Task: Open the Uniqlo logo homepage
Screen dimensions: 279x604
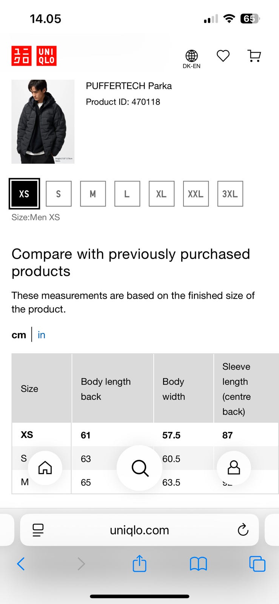Action: pos(34,56)
